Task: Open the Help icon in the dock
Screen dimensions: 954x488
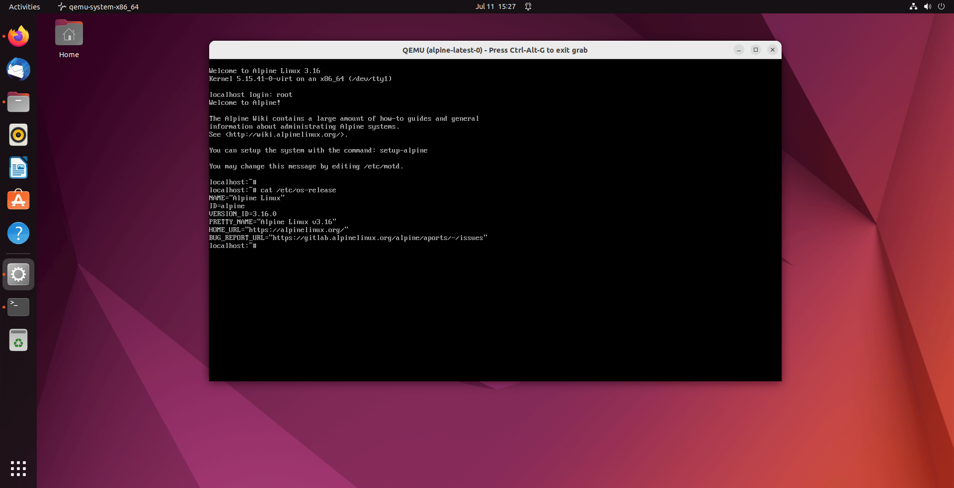Action: click(18, 233)
